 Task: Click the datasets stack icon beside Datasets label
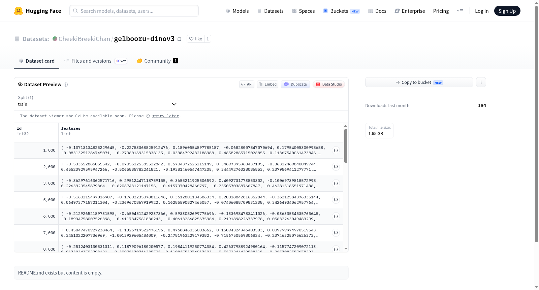pyautogui.click(x=17, y=39)
